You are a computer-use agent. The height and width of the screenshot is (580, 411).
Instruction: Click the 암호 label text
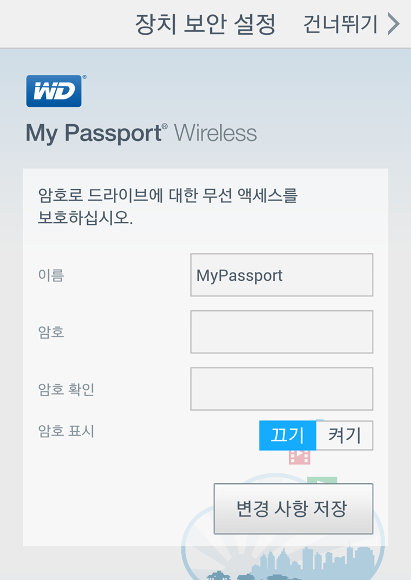(51, 332)
